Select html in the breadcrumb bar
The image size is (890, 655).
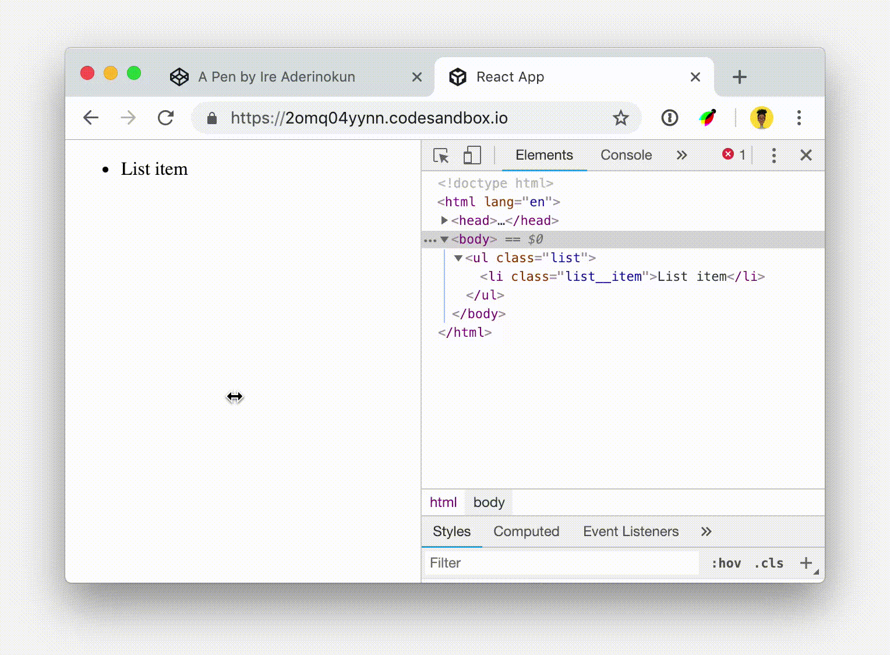pos(443,502)
